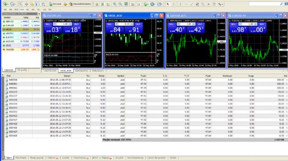Select the trendline drawing tool
The height and width of the screenshot is (161, 288).
(x=192, y=4)
